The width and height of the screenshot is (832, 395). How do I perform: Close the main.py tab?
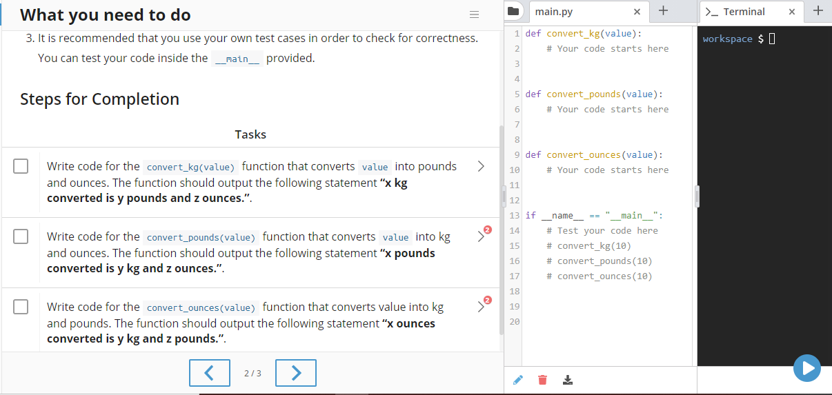(637, 12)
